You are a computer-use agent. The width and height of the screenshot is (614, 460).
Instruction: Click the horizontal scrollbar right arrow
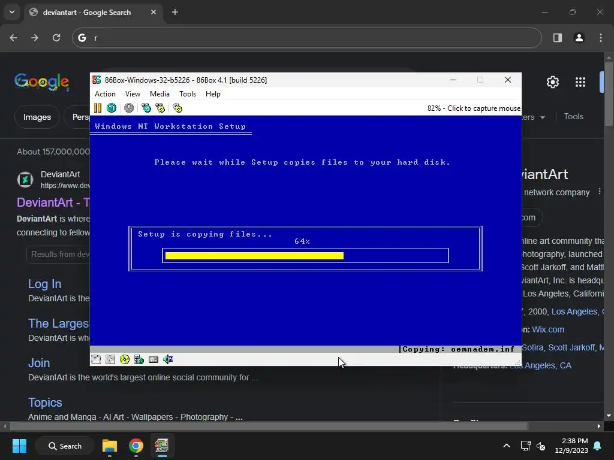point(599,426)
